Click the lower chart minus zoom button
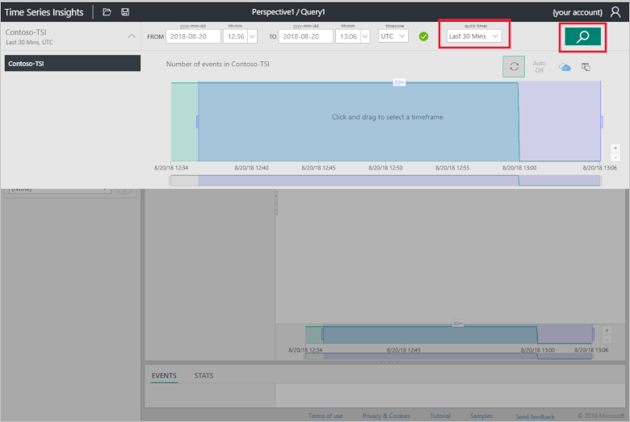The image size is (630, 422). [607, 340]
